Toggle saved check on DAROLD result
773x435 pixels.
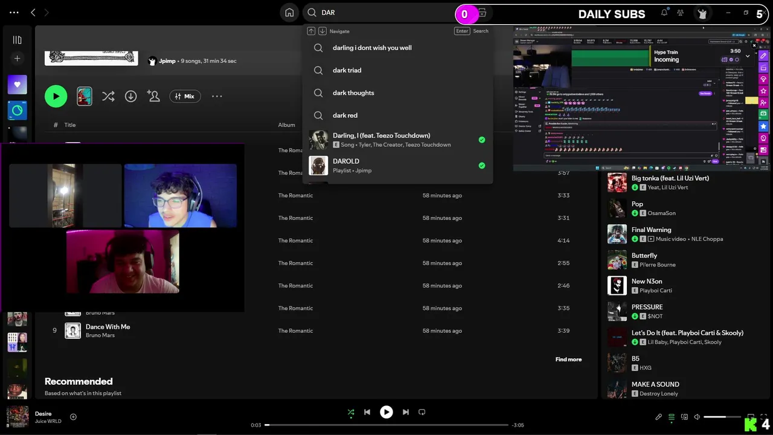coord(481,166)
